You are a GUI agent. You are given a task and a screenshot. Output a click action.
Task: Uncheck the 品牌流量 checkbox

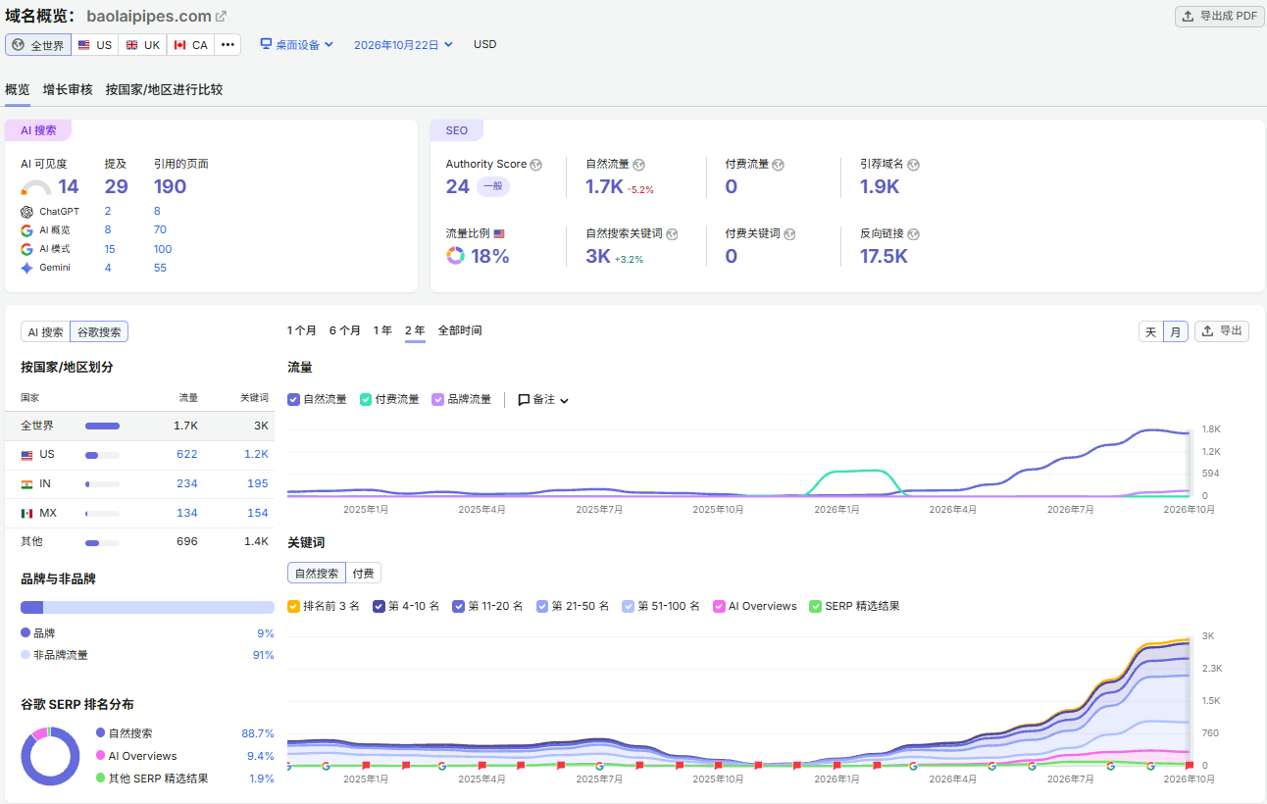pyautogui.click(x=437, y=399)
